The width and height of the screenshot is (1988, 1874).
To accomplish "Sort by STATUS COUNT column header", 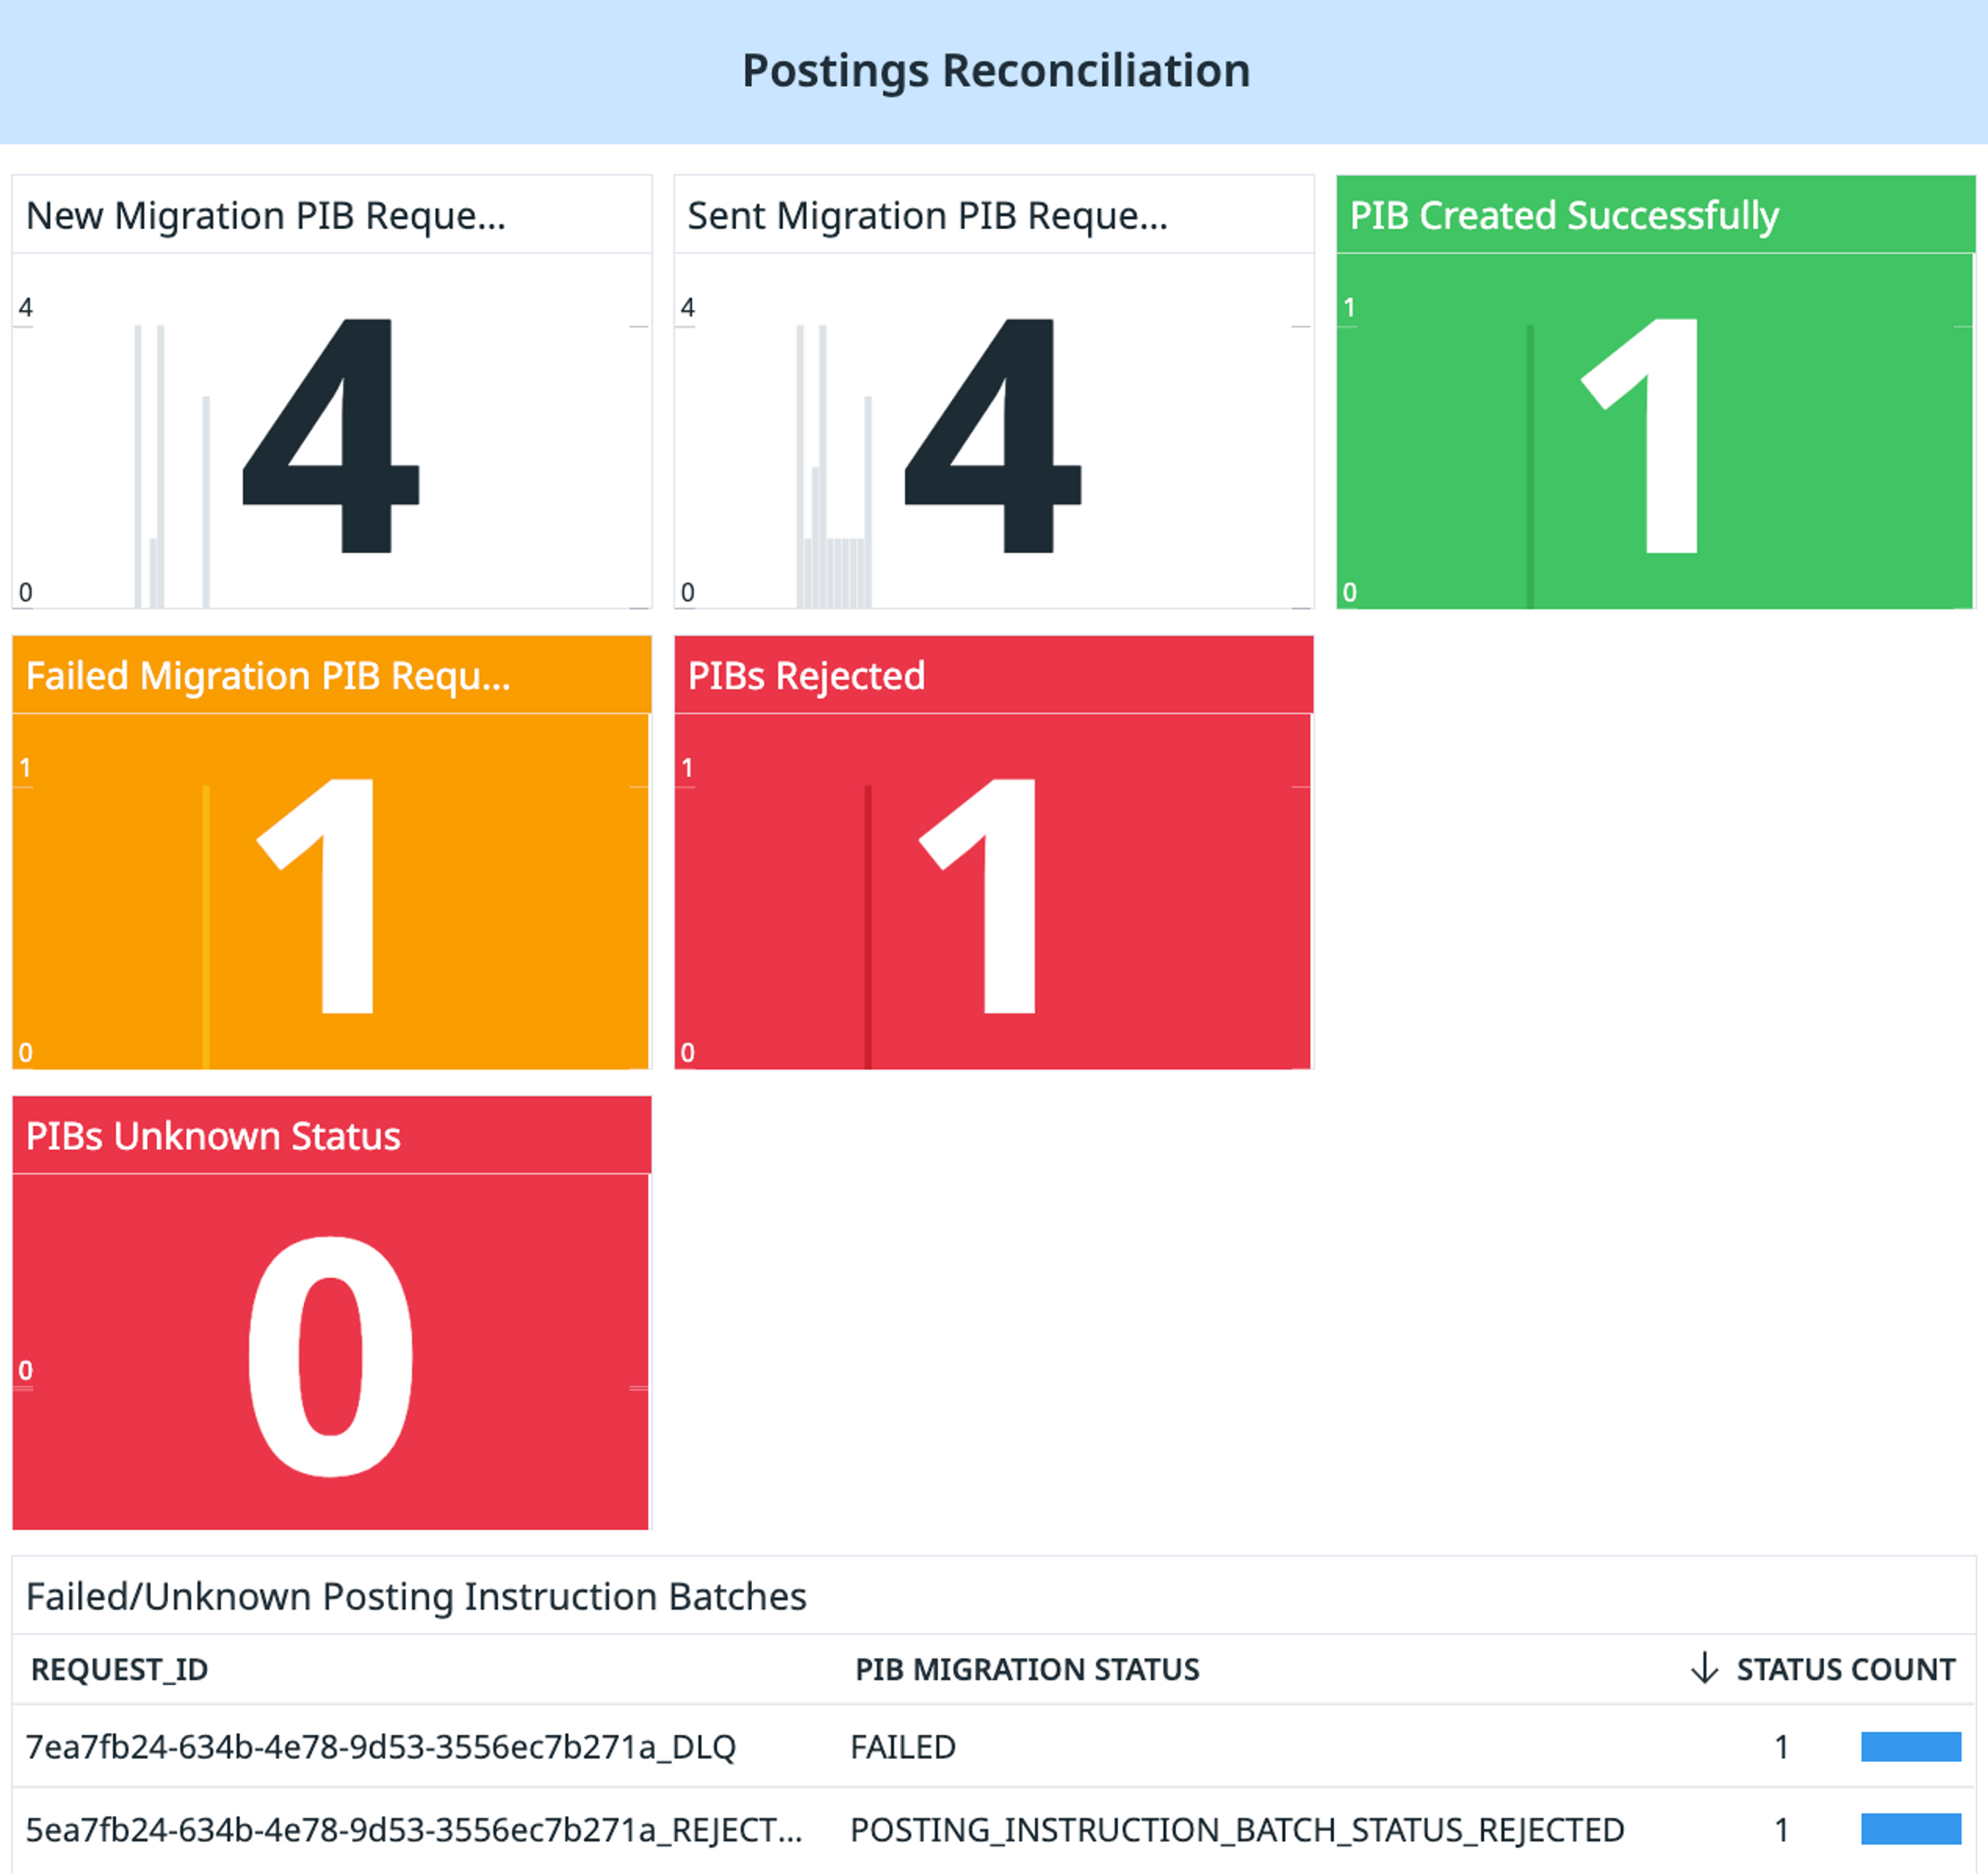I will [x=1845, y=1669].
